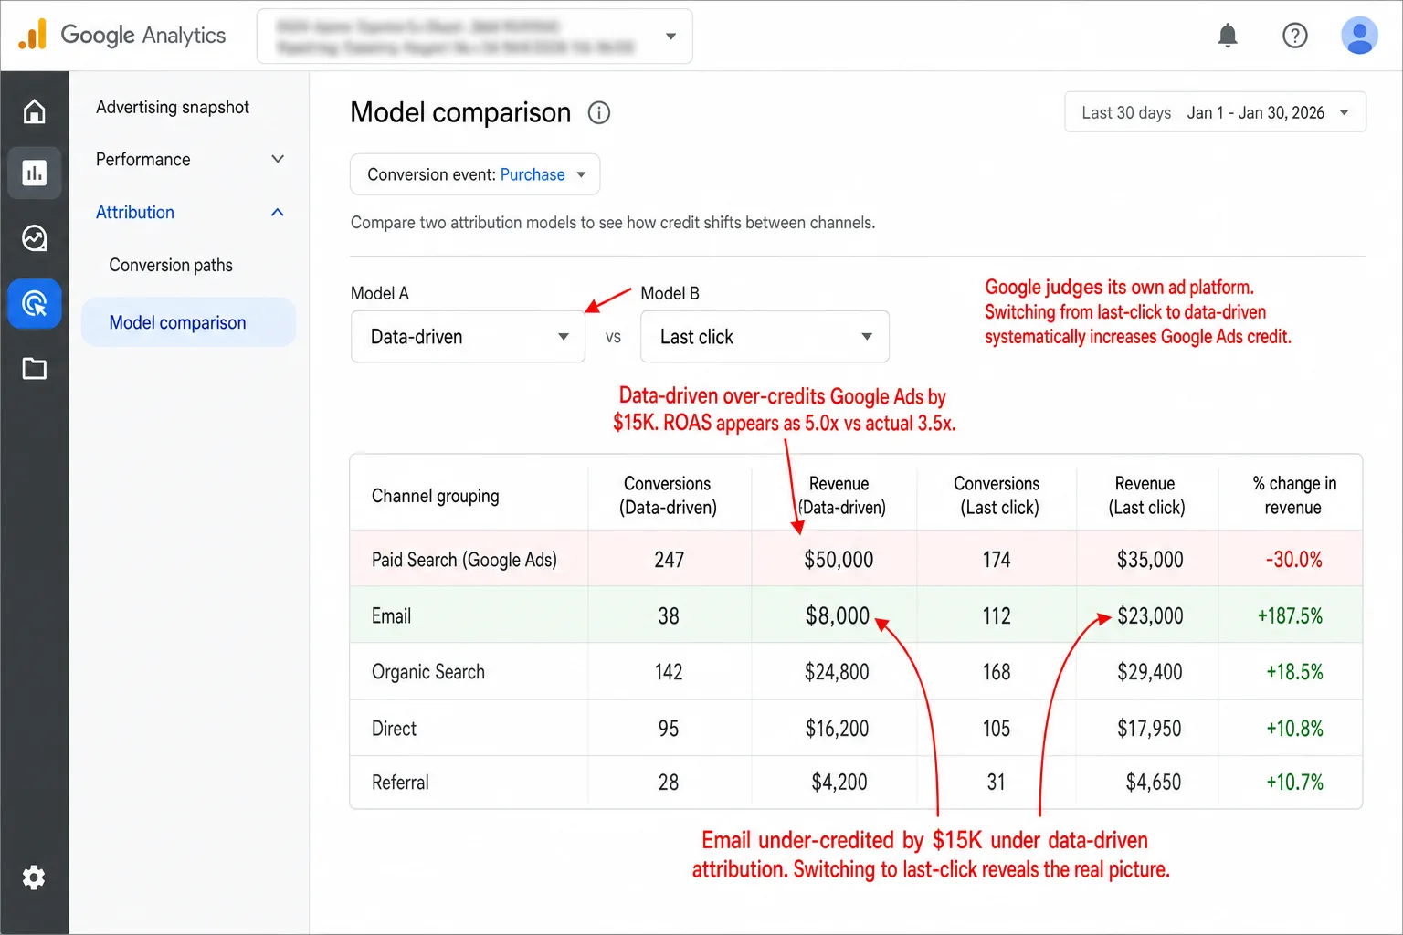Open the help question mark icon
1403x935 pixels.
[1294, 36]
